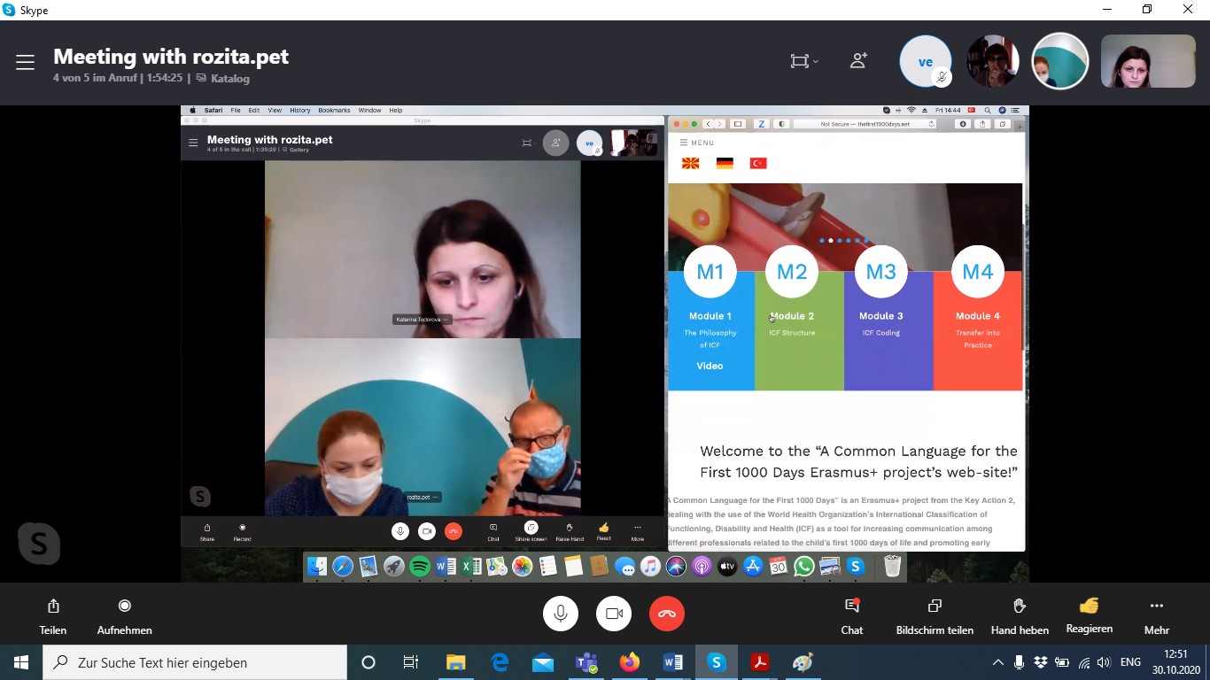Open the Skype hamburger menu
Image resolution: width=1210 pixels, height=680 pixels.
(x=25, y=62)
